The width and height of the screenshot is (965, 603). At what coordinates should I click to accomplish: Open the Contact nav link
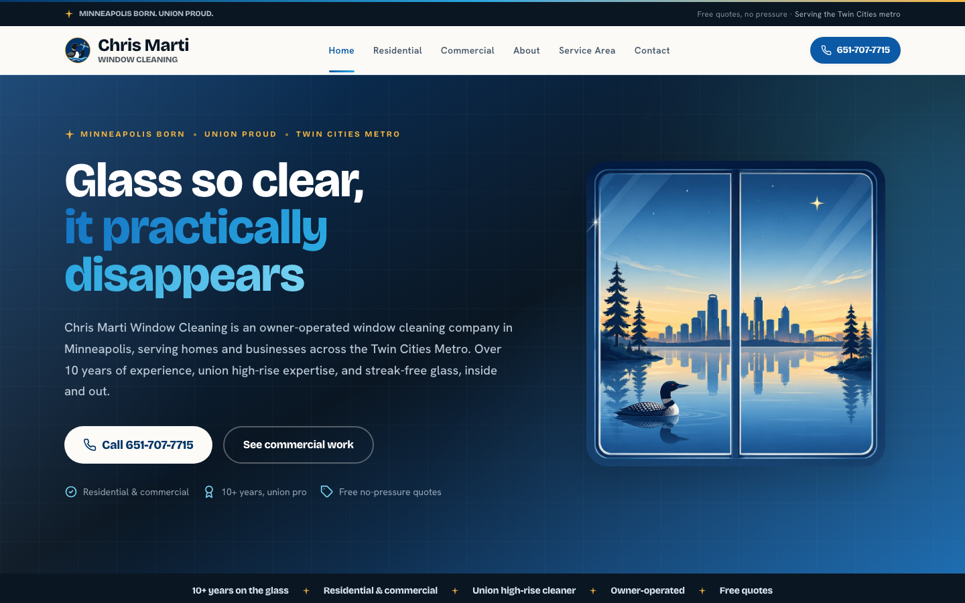[652, 50]
